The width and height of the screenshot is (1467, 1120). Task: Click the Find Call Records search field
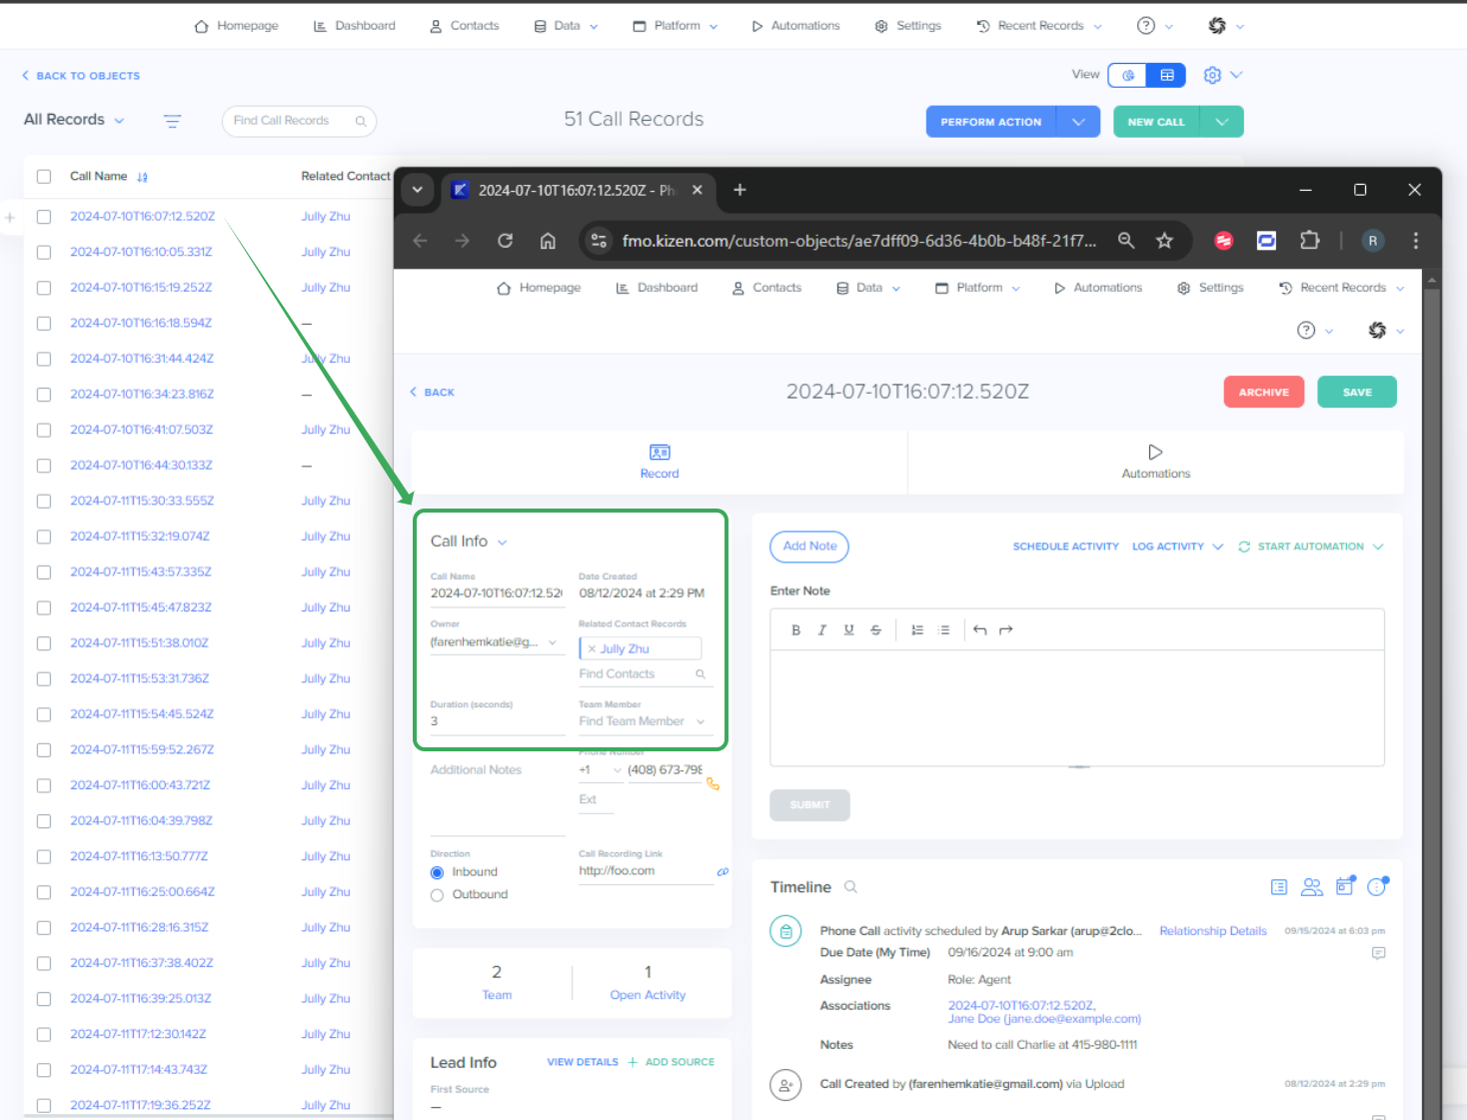299,121
